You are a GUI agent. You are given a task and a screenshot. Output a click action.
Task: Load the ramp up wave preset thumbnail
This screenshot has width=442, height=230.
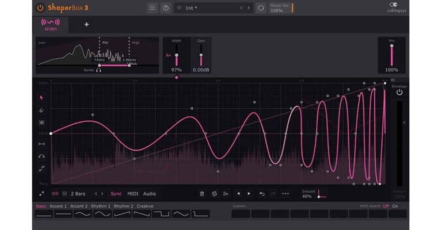[123, 214]
